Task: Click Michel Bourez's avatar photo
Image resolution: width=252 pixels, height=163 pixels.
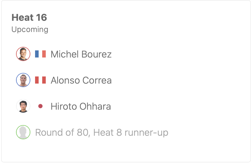Action: (x=23, y=54)
